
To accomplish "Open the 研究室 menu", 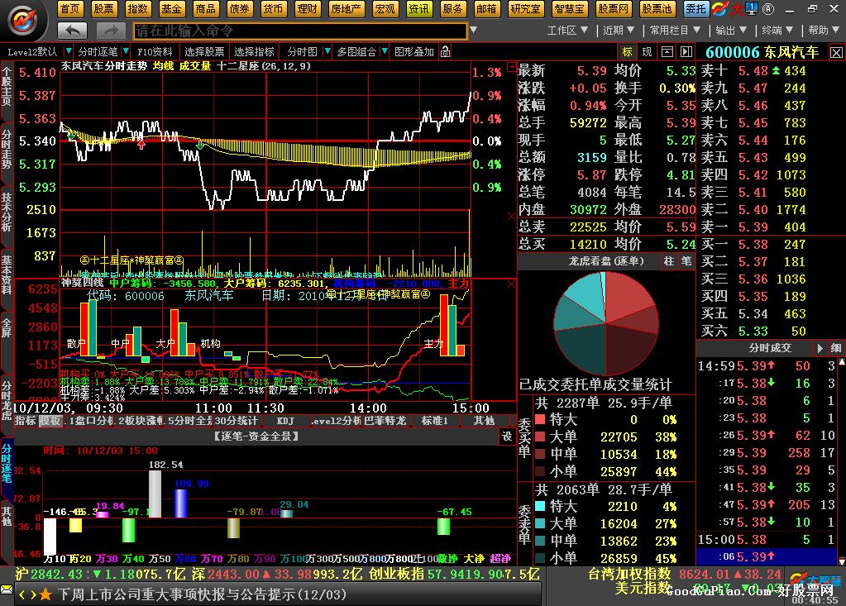I will tap(525, 8).
